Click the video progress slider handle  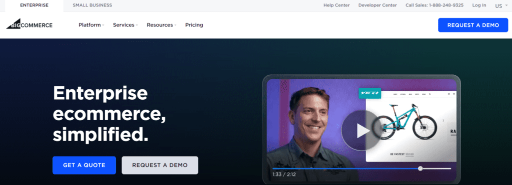pos(420,169)
